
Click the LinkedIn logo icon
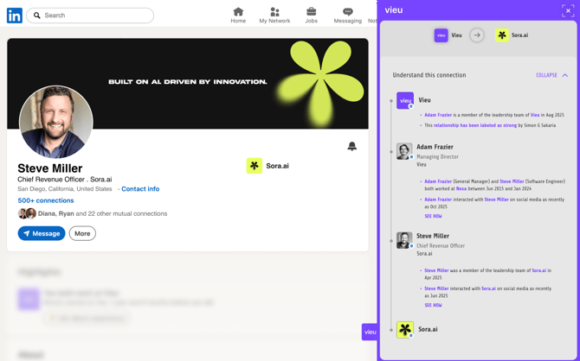point(15,16)
